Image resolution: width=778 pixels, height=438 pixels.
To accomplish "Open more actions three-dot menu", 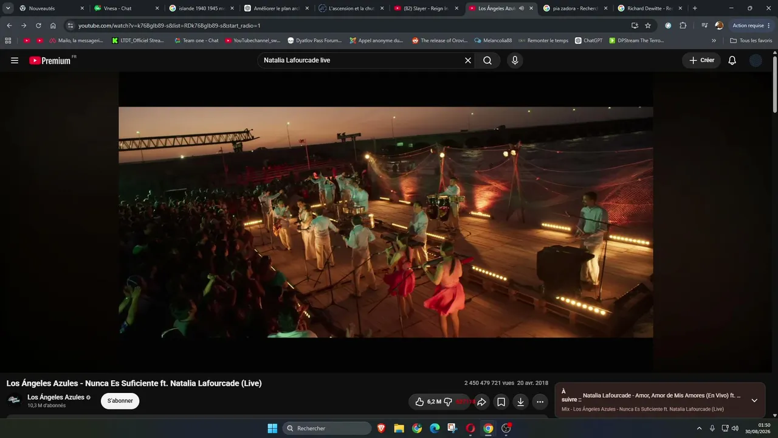I will [540, 401].
